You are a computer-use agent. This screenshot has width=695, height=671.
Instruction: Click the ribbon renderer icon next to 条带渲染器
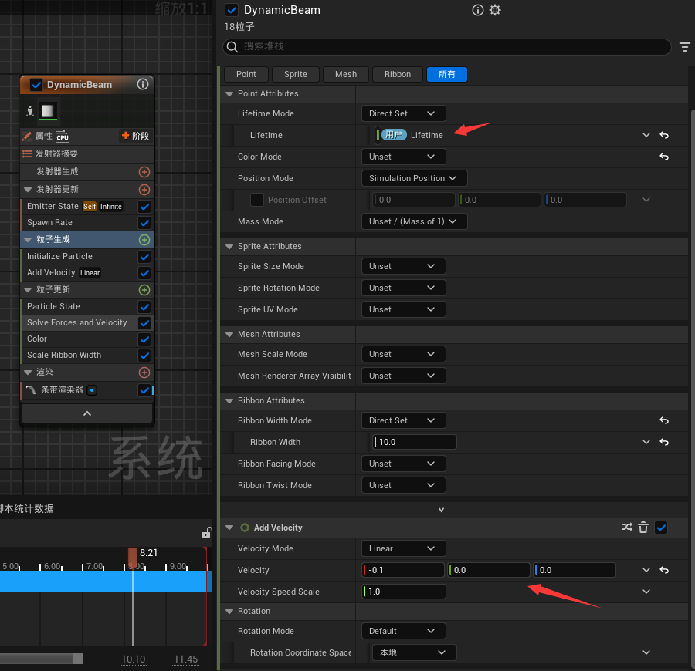pos(31,390)
